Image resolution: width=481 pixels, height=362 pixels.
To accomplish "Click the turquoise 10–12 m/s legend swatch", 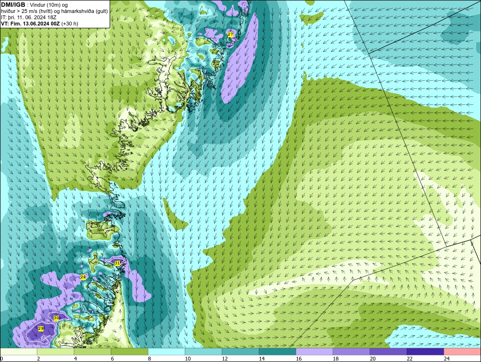I will 203,351.
